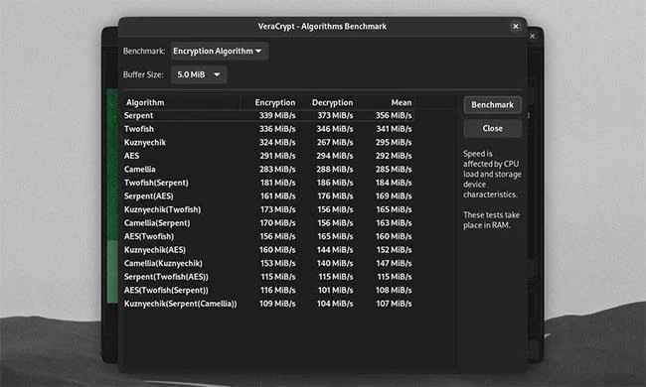Close the Algorithms Benchmark dialog via X

(x=516, y=27)
